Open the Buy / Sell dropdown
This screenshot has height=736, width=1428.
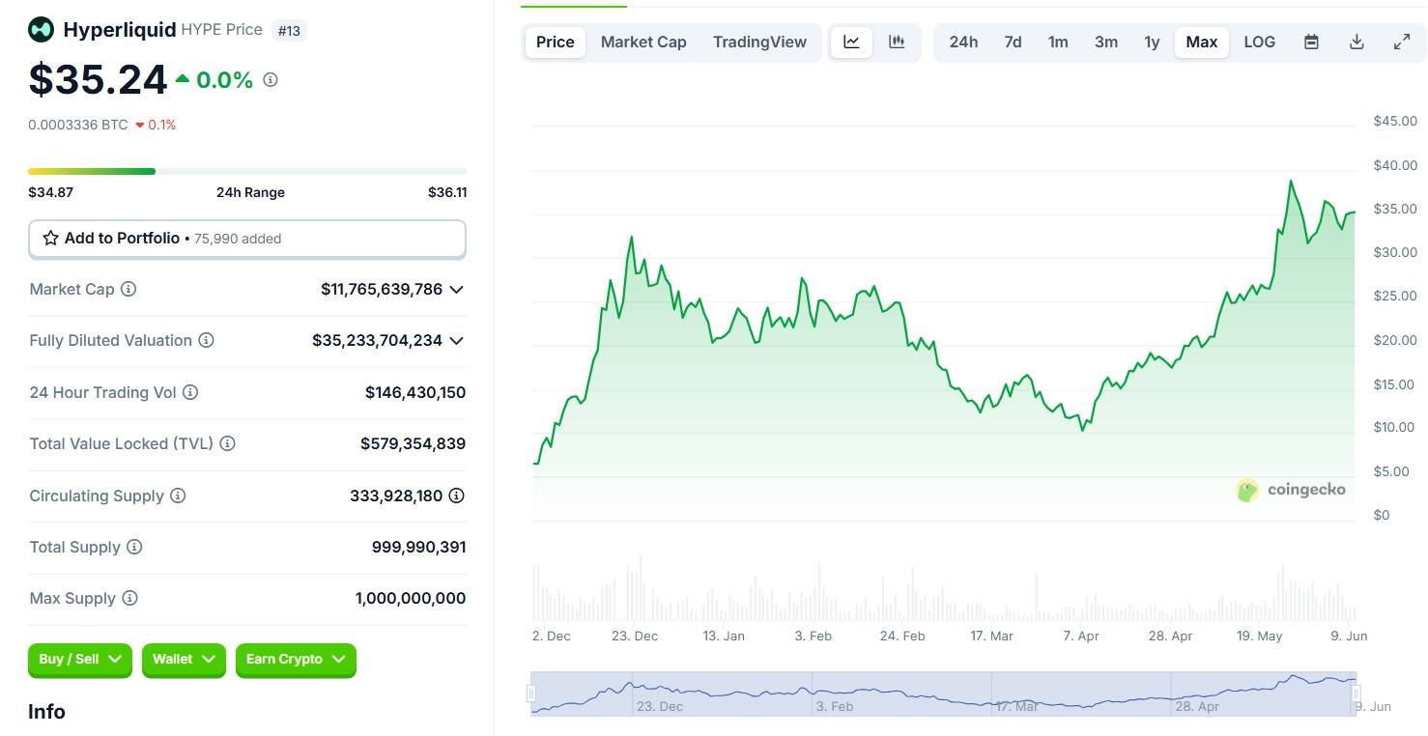(x=80, y=660)
